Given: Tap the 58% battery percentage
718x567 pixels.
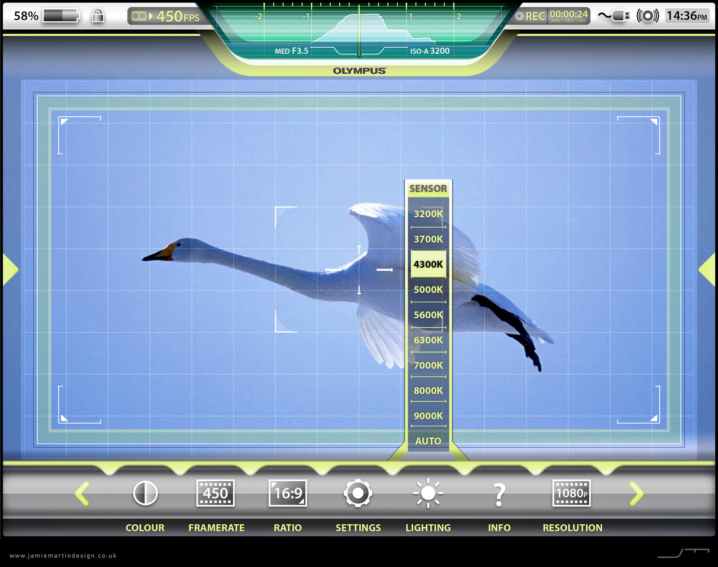Looking at the screenshot, I should tap(26, 16).
